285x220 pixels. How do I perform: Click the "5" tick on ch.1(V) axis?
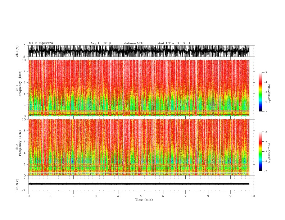click(x=25, y=45)
